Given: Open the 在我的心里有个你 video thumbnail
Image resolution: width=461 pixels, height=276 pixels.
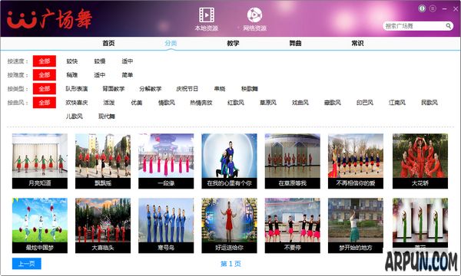Looking at the screenshot, I should (x=229, y=161).
